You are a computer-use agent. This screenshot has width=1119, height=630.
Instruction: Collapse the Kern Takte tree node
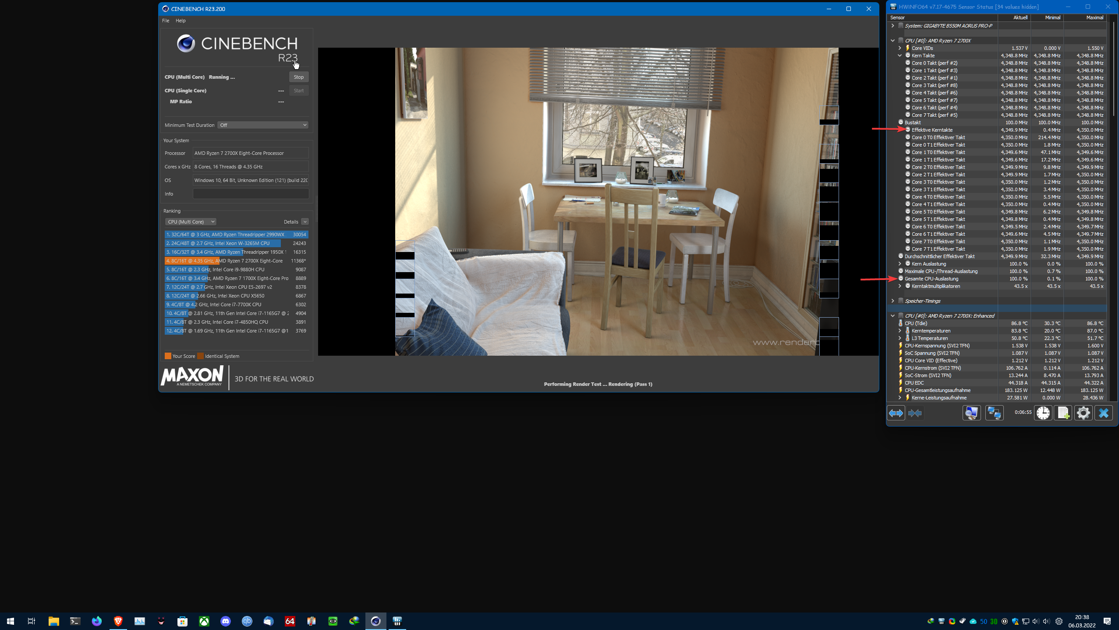899,56
